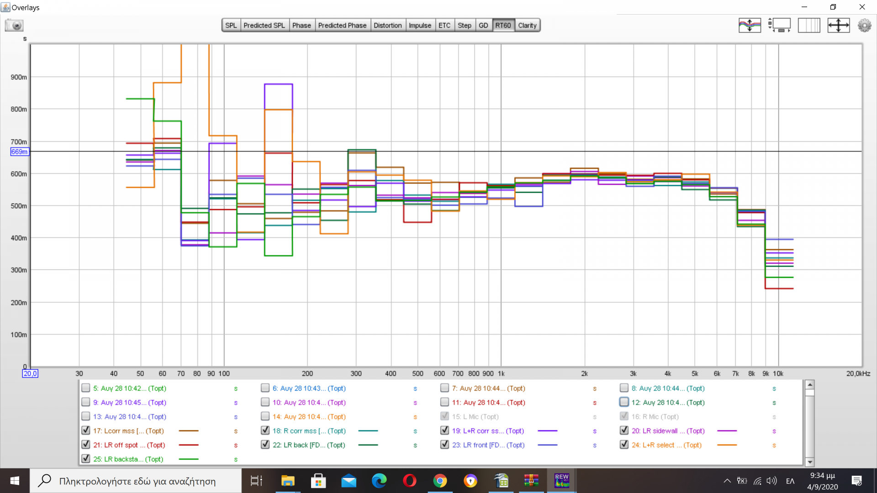Open the graph scrollbars toggle icon
This screenshot has width=877, height=493.
pyautogui.click(x=779, y=25)
